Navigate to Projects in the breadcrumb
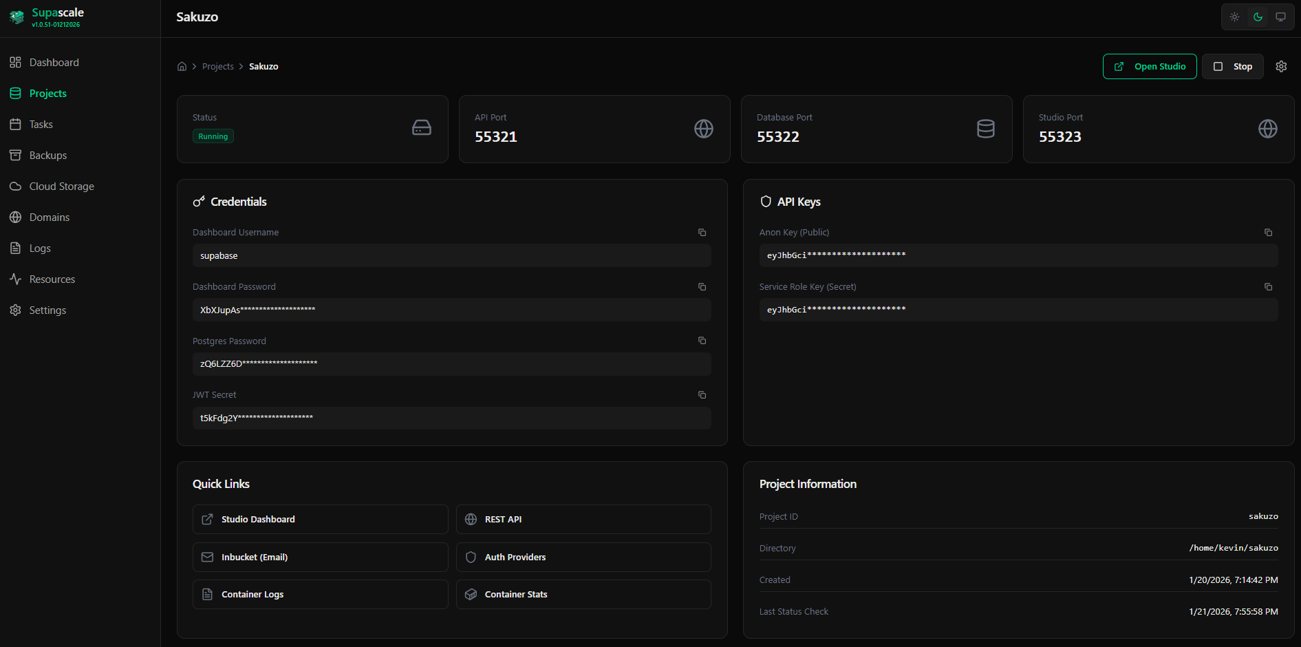This screenshot has height=647, width=1301. tap(218, 66)
